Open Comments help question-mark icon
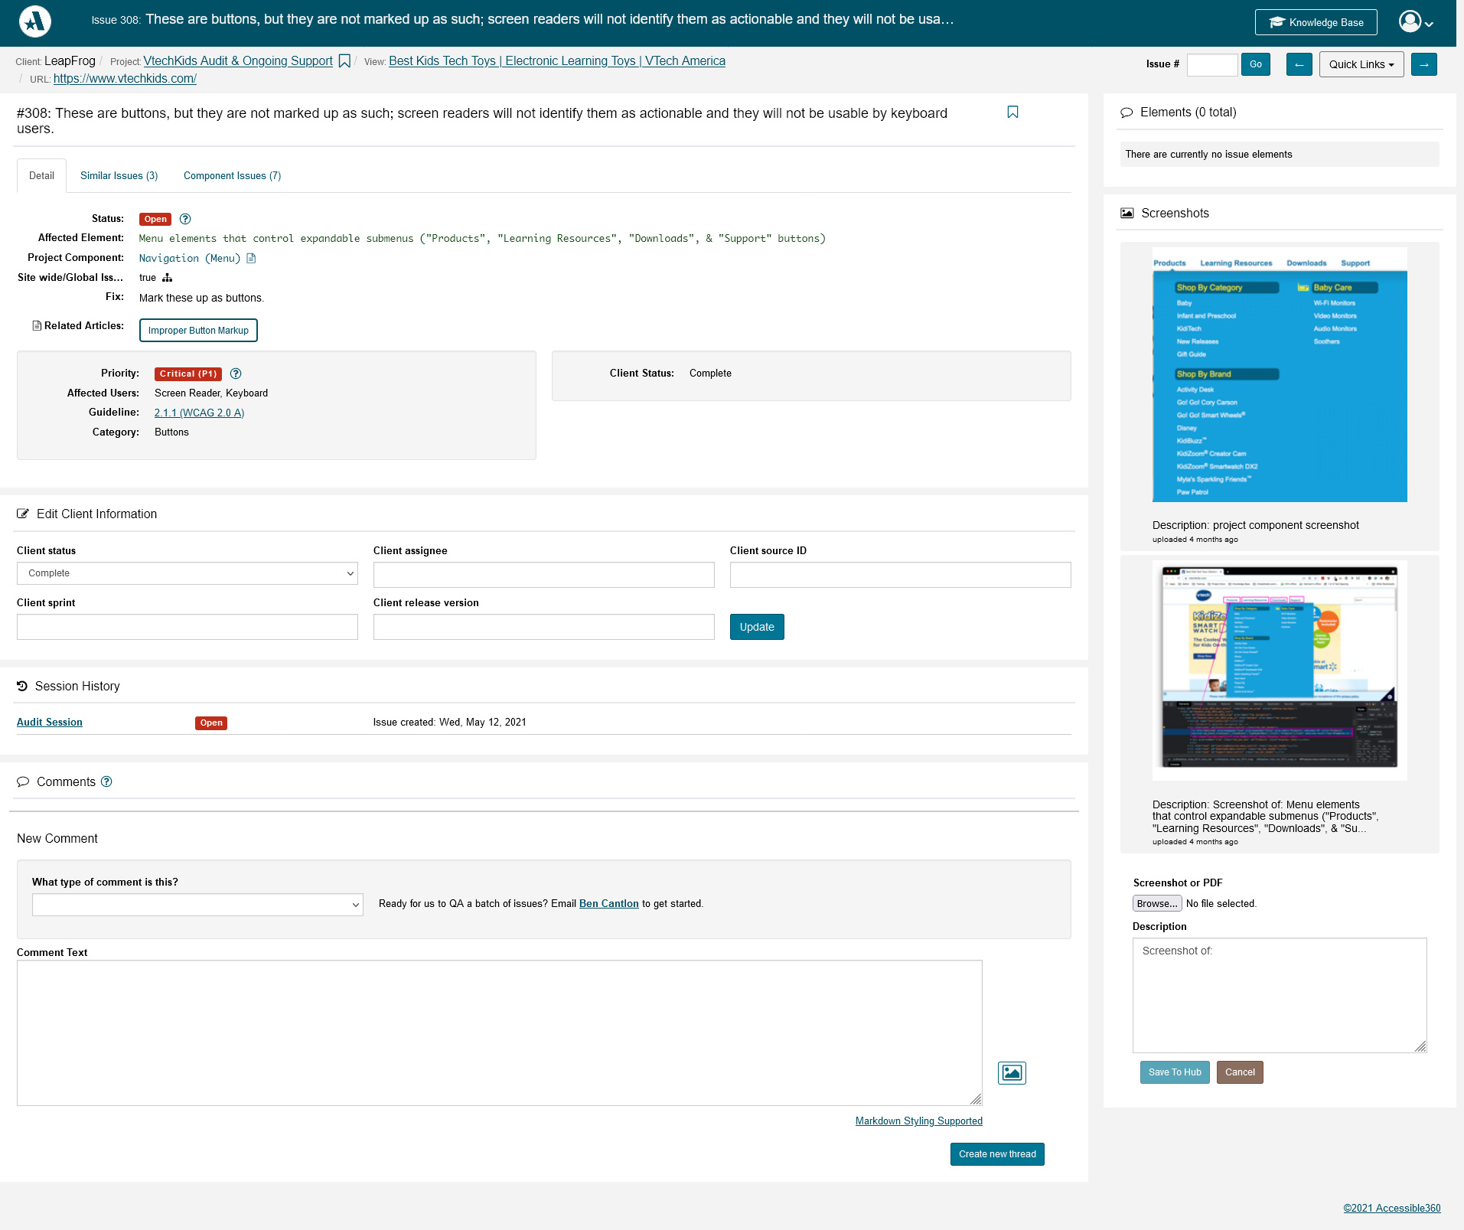Screen dimensions: 1464x1230 click(x=106, y=781)
